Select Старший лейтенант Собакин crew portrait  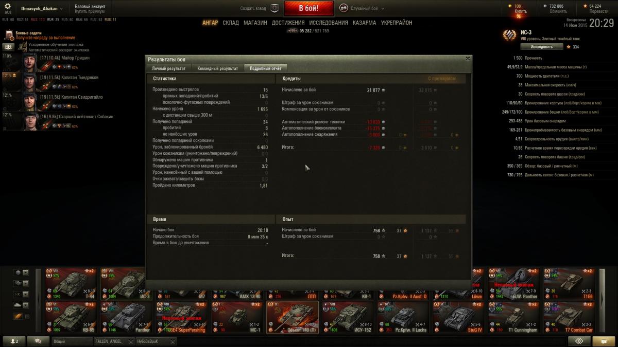click(x=30, y=121)
